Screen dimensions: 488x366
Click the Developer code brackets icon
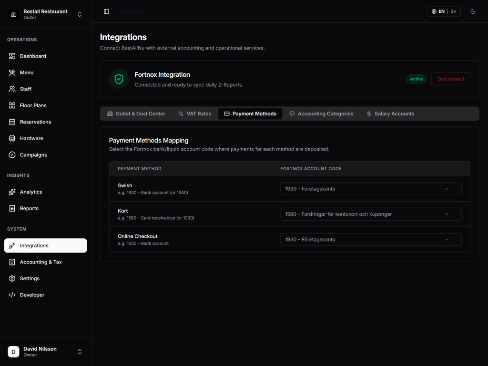click(x=12, y=295)
